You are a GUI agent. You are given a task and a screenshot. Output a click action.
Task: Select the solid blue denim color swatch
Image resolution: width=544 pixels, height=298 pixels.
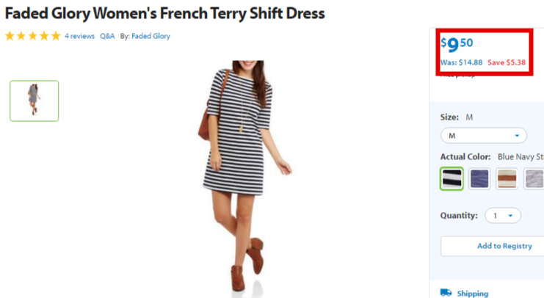click(x=479, y=178)
